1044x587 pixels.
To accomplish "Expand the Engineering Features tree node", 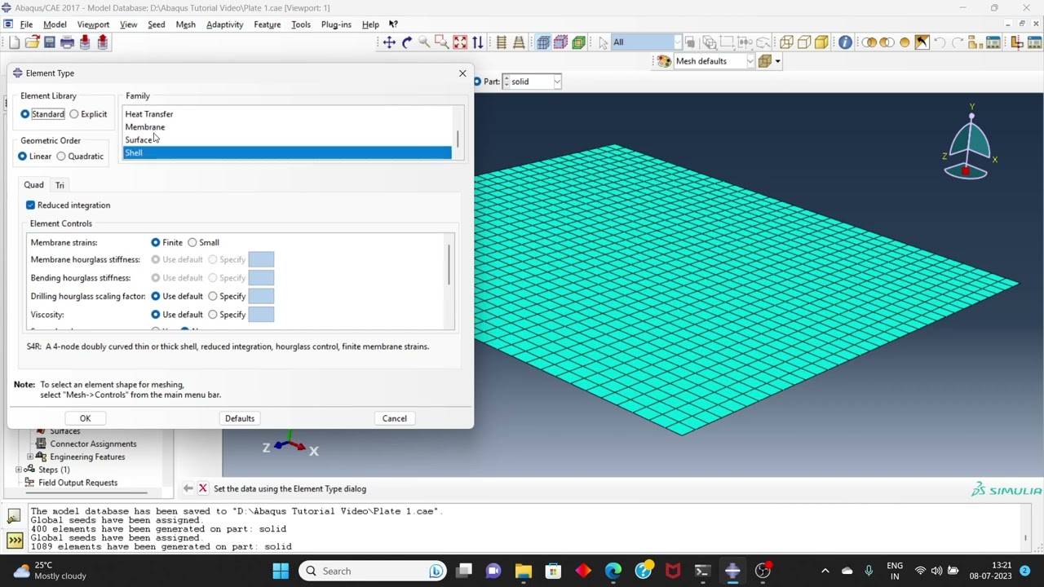I will pos(30,457).
